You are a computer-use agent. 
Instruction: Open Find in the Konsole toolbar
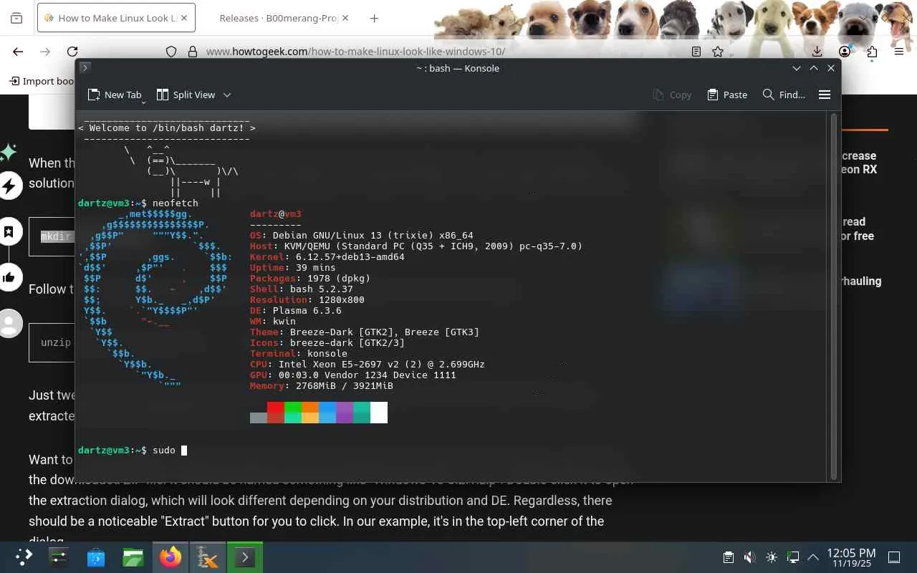[784, 95]
